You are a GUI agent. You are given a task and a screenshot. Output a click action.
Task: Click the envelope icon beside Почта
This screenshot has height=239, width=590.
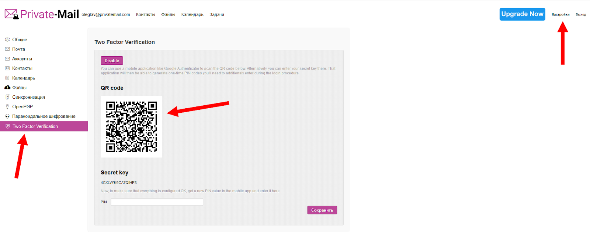(x=7, y=49)
